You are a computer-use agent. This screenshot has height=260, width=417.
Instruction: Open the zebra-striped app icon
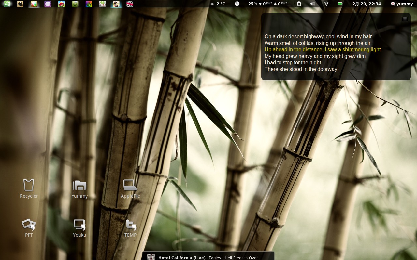130,4
